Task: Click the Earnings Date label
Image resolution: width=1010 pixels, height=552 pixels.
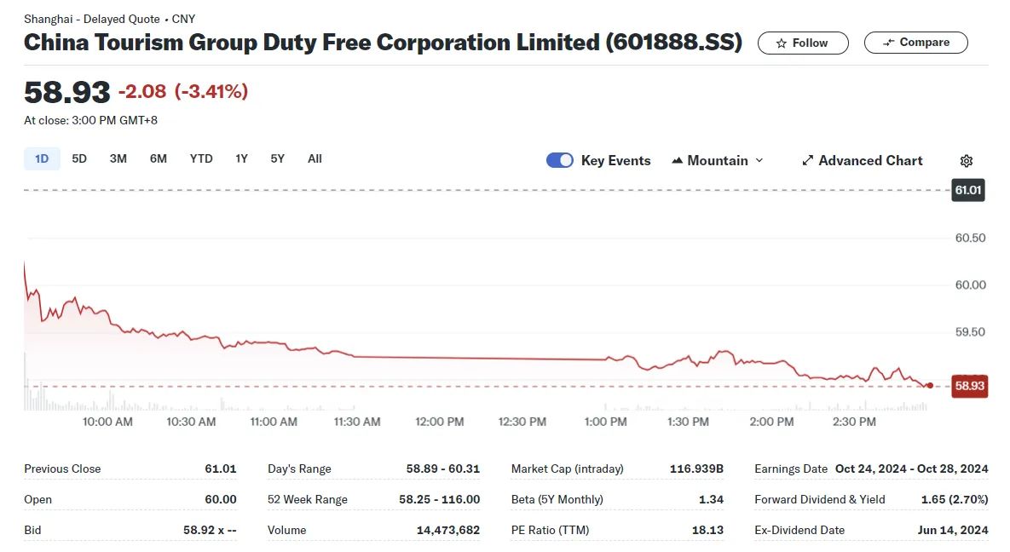Action: (791, 469)
